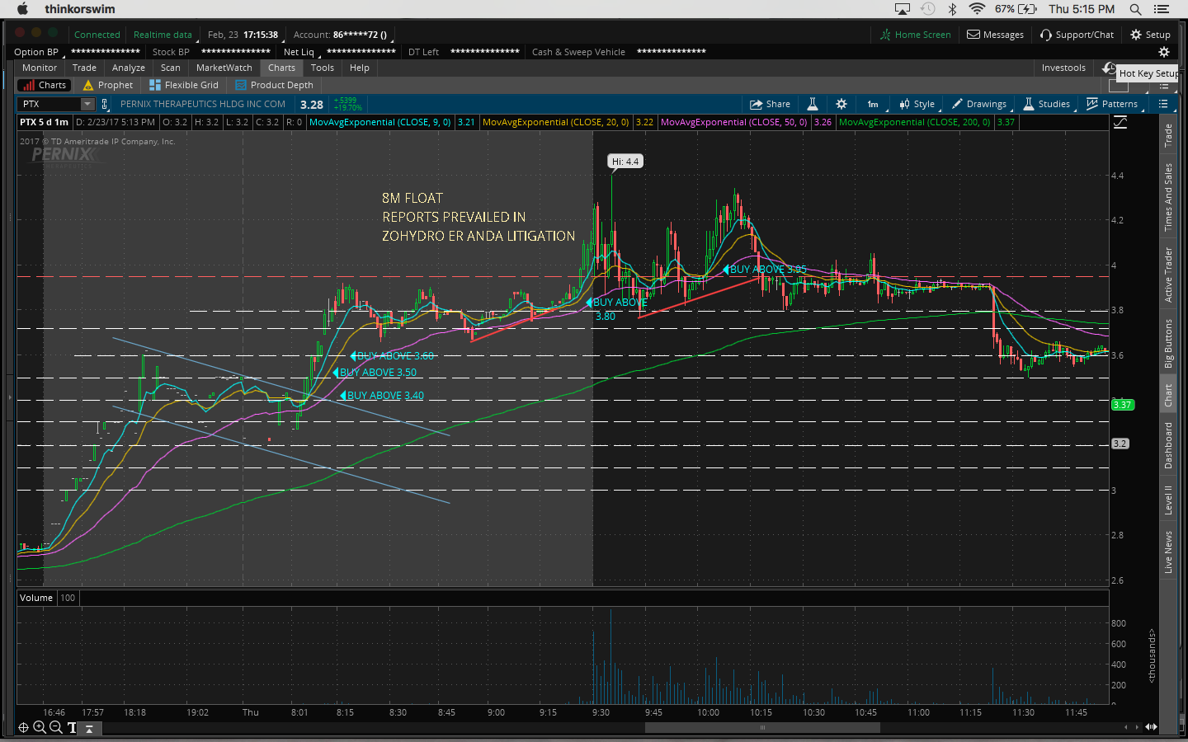Switch to the MarketWatch tab
The width and height of the screenshot is (1188, 742).
pos(224,68)
